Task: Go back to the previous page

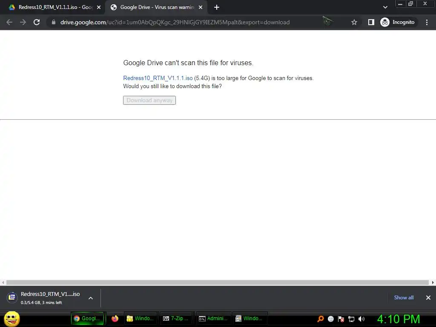Action: [9, 22]
